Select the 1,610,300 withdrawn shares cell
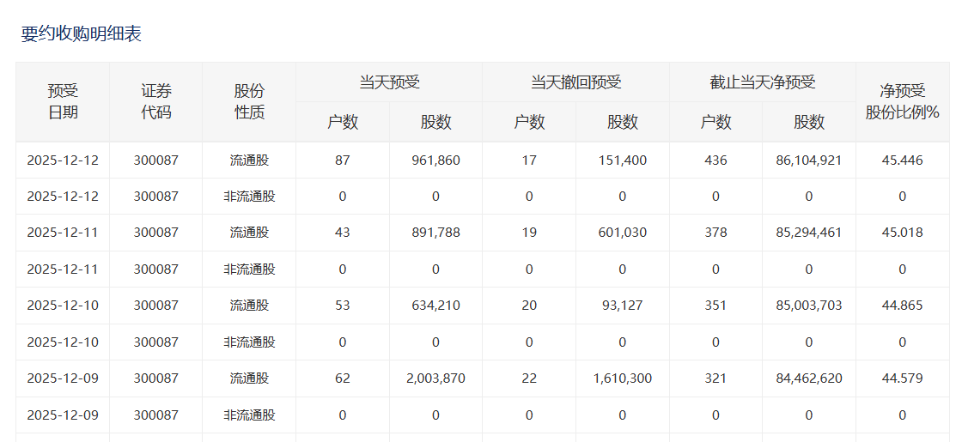This screenshot has height=442, width=962. click(622, 378)
